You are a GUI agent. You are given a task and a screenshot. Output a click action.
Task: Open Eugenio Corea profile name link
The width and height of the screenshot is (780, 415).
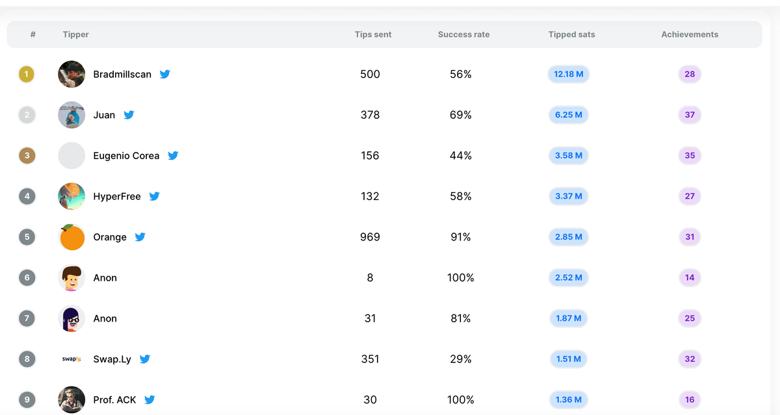126,156
